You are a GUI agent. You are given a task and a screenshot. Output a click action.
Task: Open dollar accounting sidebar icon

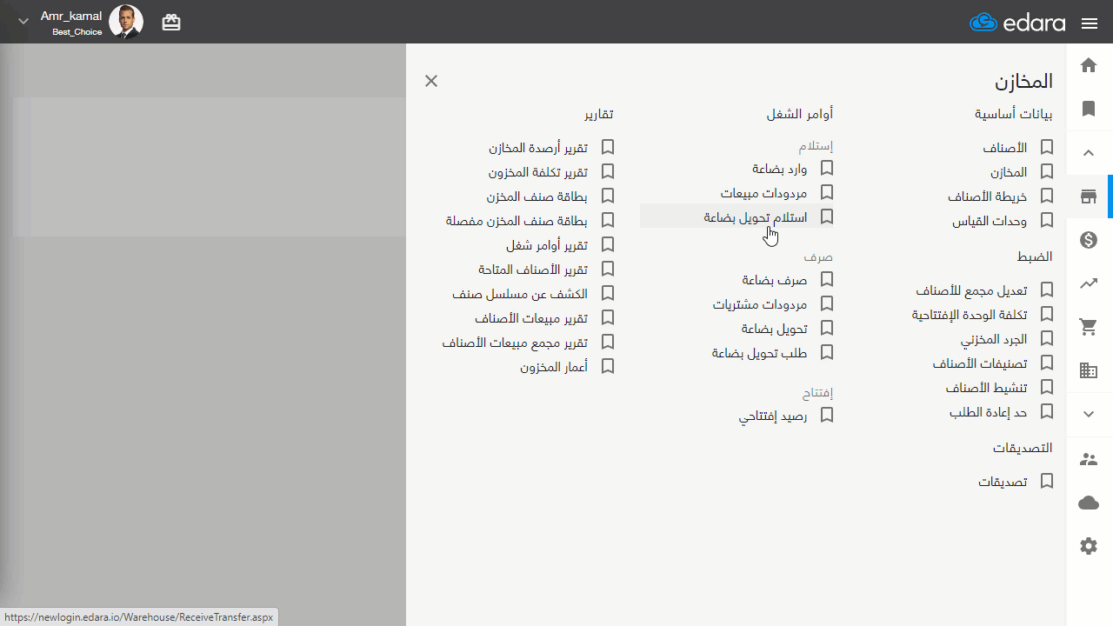[1089, 240]
